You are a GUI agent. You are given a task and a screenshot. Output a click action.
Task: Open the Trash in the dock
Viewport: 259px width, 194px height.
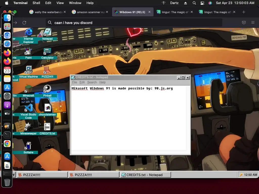point(7,182)
